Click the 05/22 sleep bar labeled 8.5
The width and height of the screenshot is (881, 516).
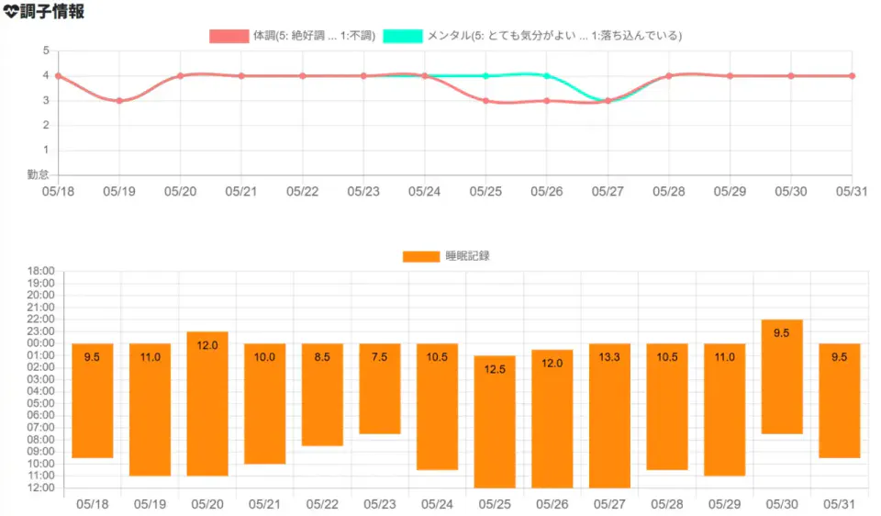[322, 395]
